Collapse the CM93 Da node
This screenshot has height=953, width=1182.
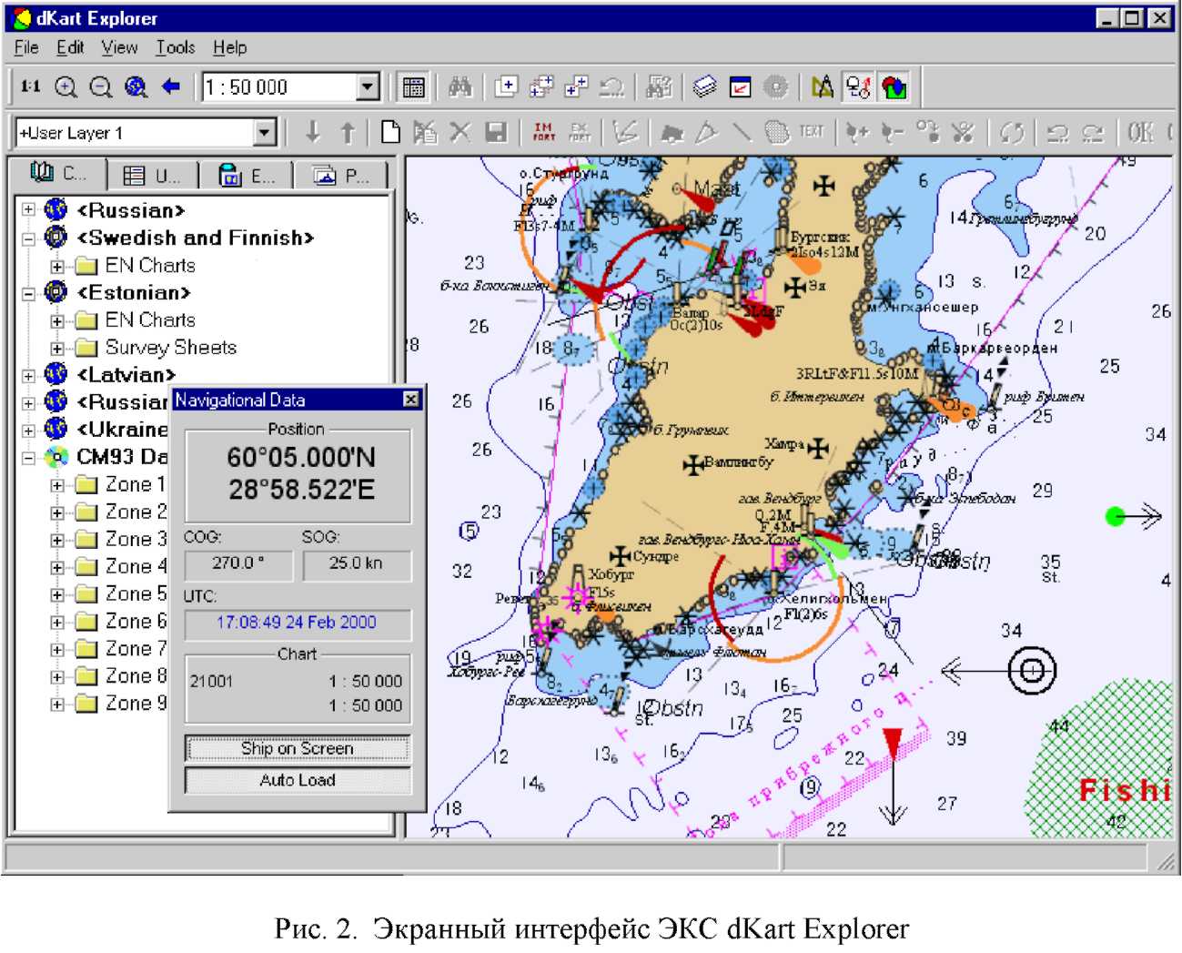coord(29,457)
